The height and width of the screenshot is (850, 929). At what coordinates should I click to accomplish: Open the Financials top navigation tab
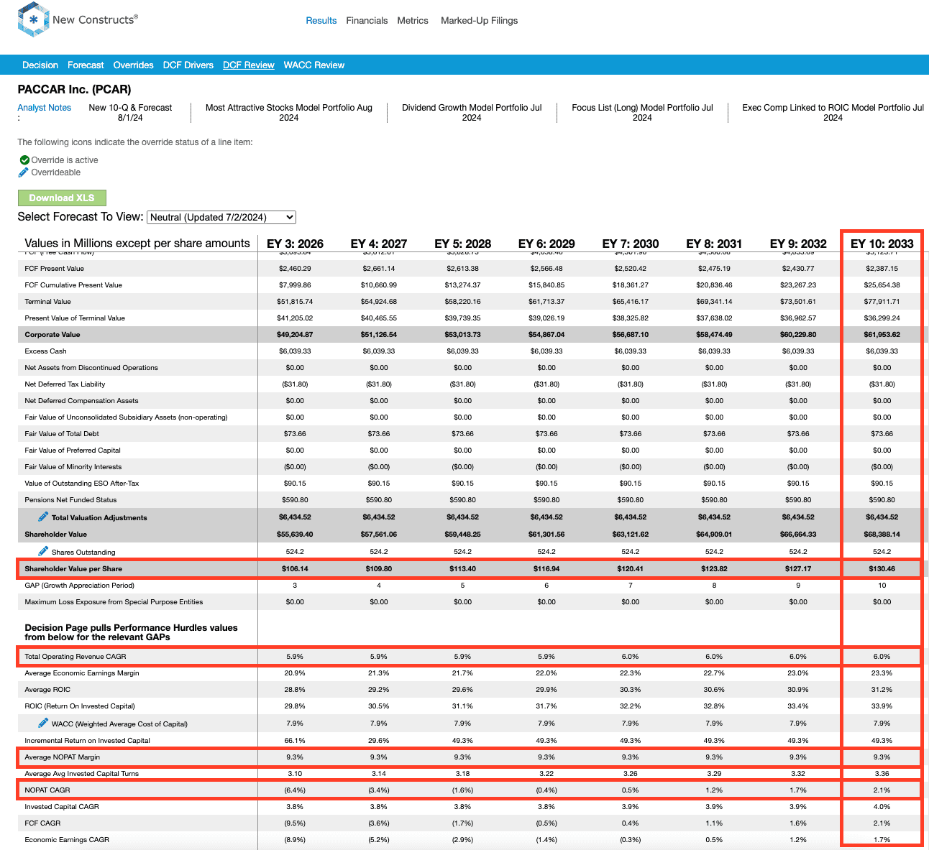pos(367,21)
